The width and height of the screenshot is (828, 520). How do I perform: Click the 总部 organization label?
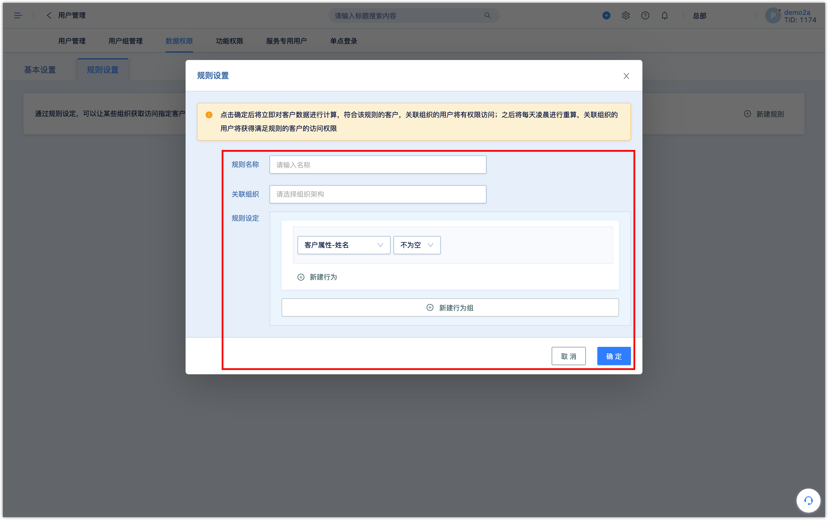click(x=700, y=16)
